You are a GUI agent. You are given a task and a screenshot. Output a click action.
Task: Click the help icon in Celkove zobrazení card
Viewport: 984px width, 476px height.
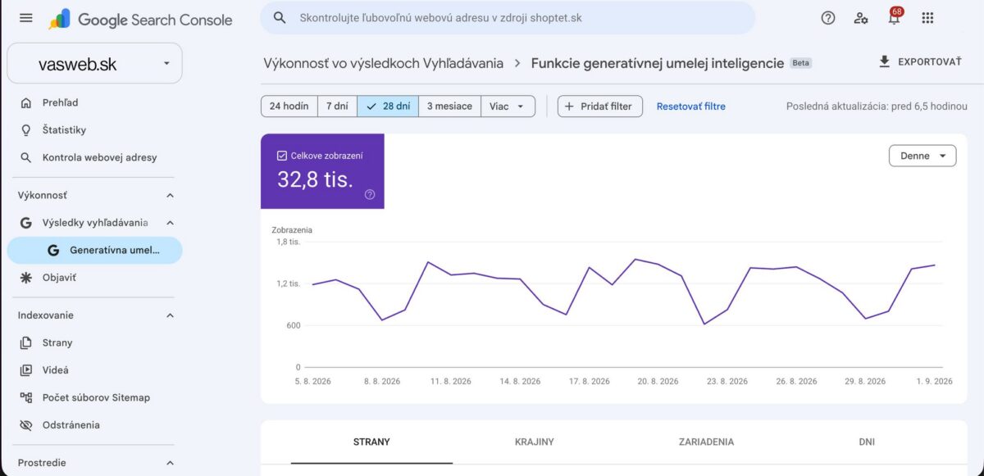click(x=370, y=194)
